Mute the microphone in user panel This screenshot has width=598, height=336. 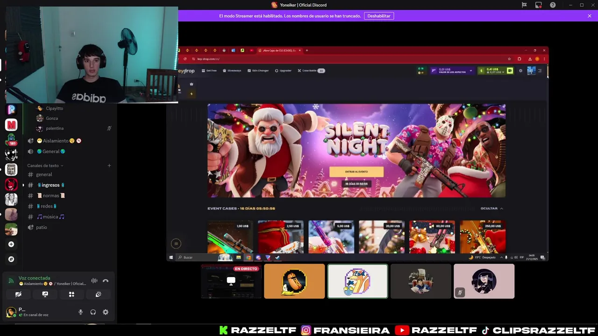[80, 312]
